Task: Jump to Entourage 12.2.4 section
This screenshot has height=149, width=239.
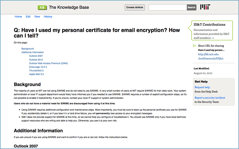Action: coord(38,67)
